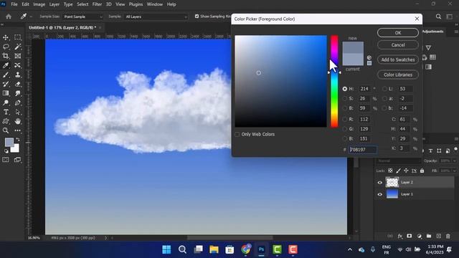Open Color Libraries
The width and height of the screenshot is (459, 258).
coord(398,75)
